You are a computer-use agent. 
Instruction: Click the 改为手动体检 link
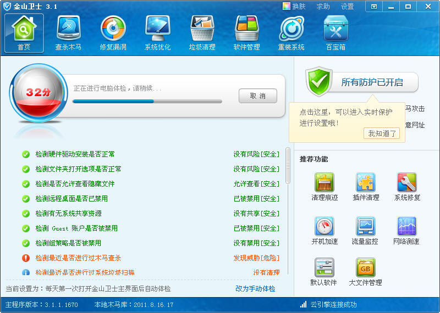255,288
